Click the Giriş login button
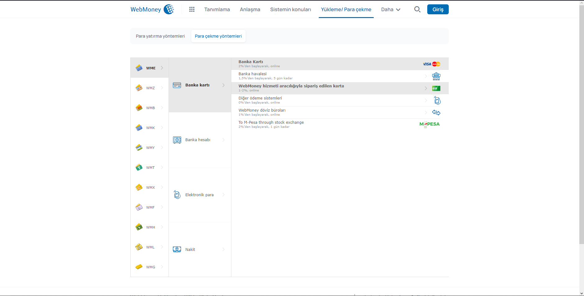 (438, 9)
